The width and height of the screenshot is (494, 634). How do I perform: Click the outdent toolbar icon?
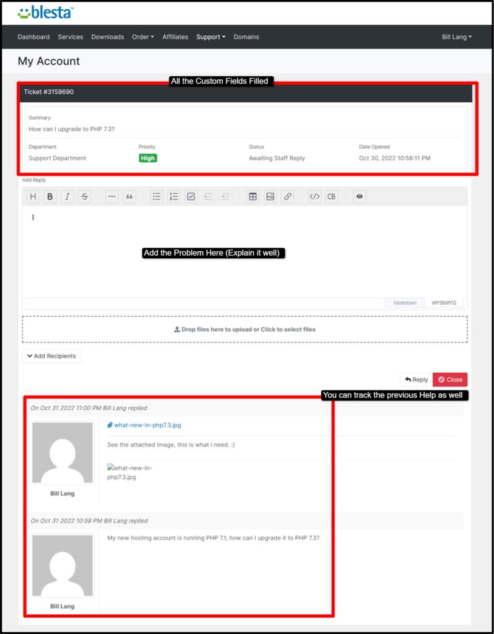coord(225,196)
